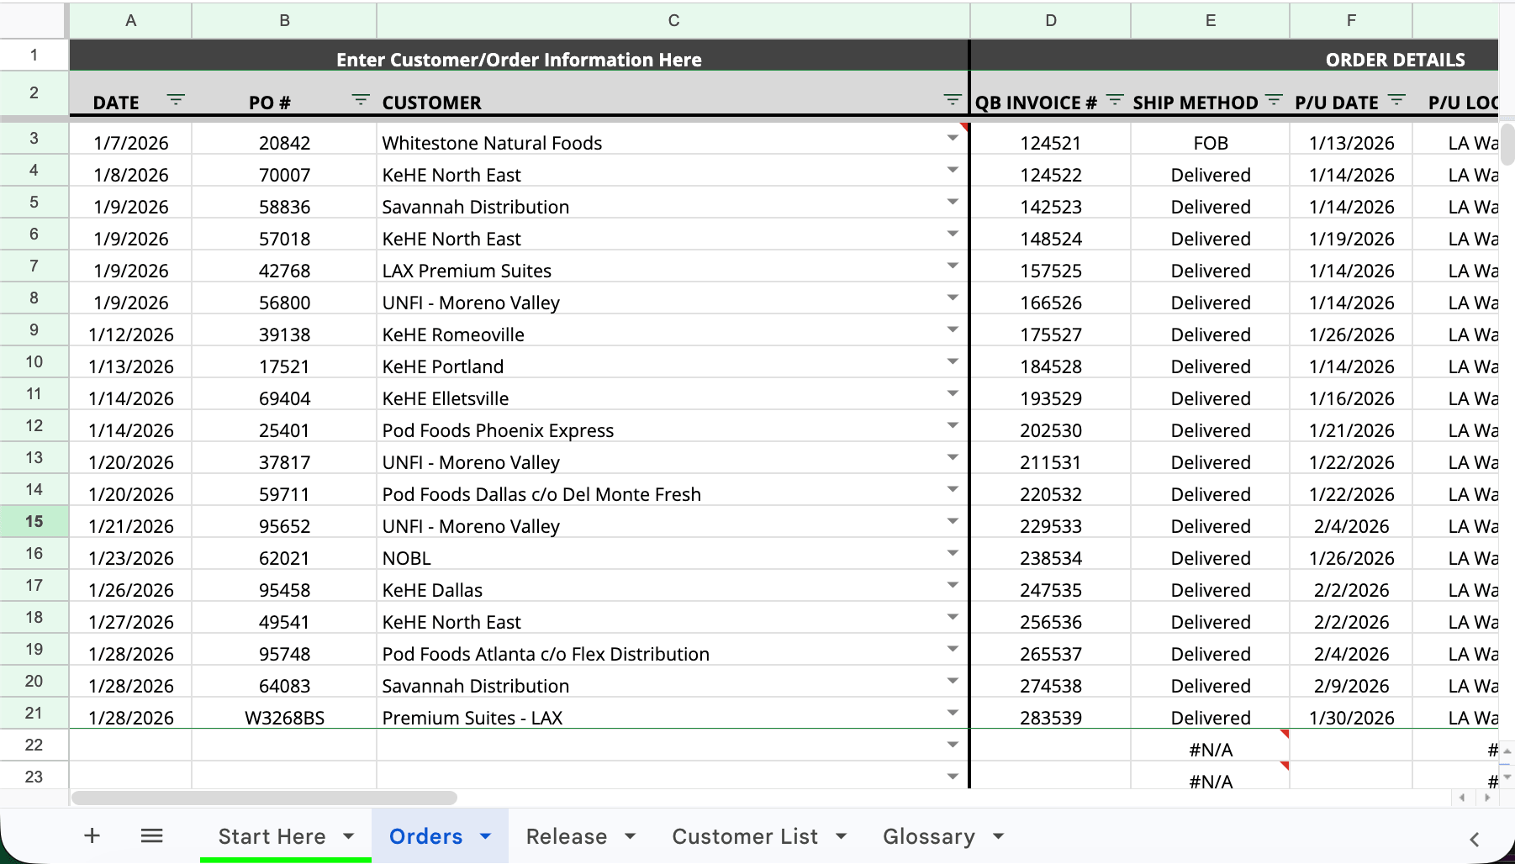Image resolution: width=1515 pixels, height=864 pixels.
Task: Open the Orders tab menu arrow
Action: [486, 836]
